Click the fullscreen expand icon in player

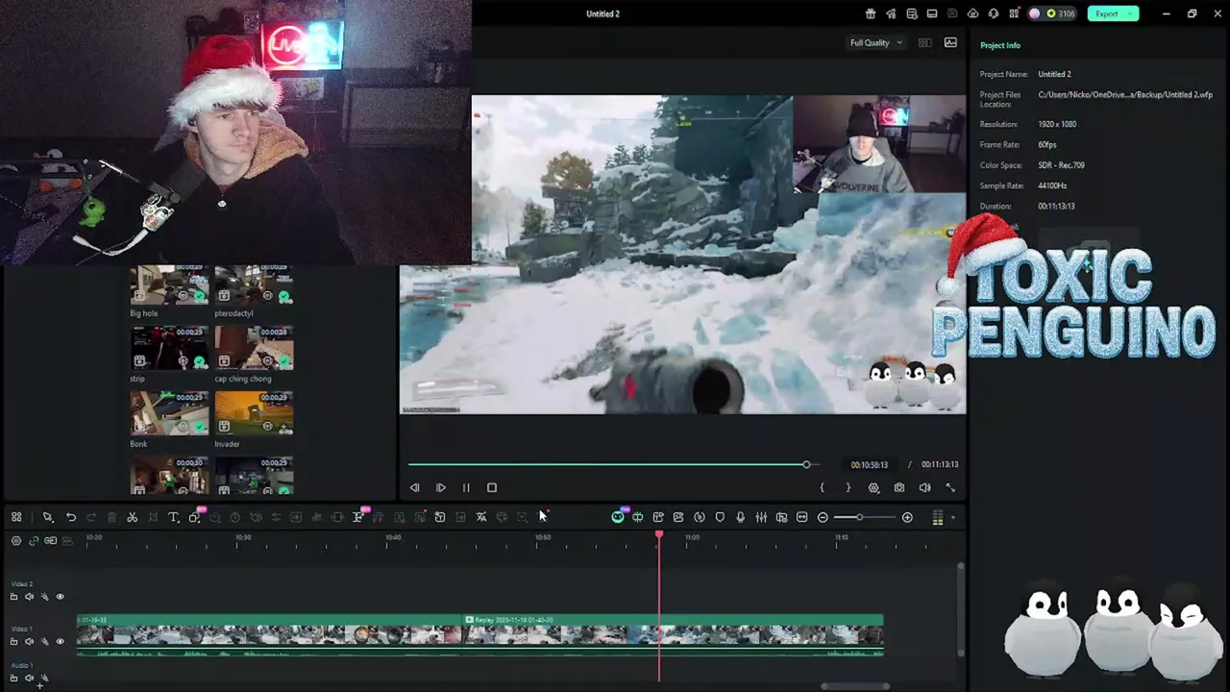[950, 487]
